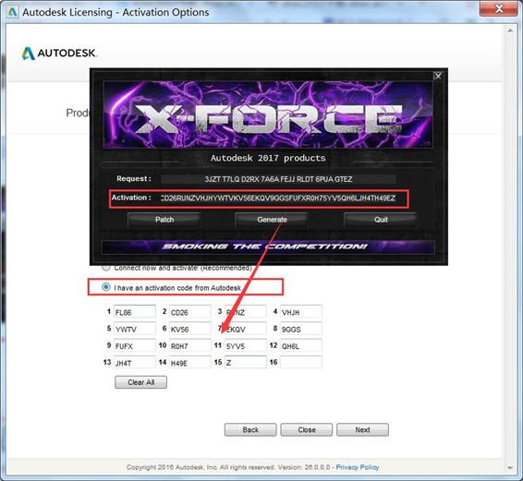This screenshot has height=481, width=523.
Task: Click the Next button
Action: pos(362,429)
